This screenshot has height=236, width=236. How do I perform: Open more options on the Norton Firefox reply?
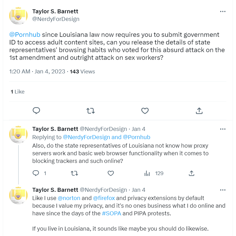(223, 190)
